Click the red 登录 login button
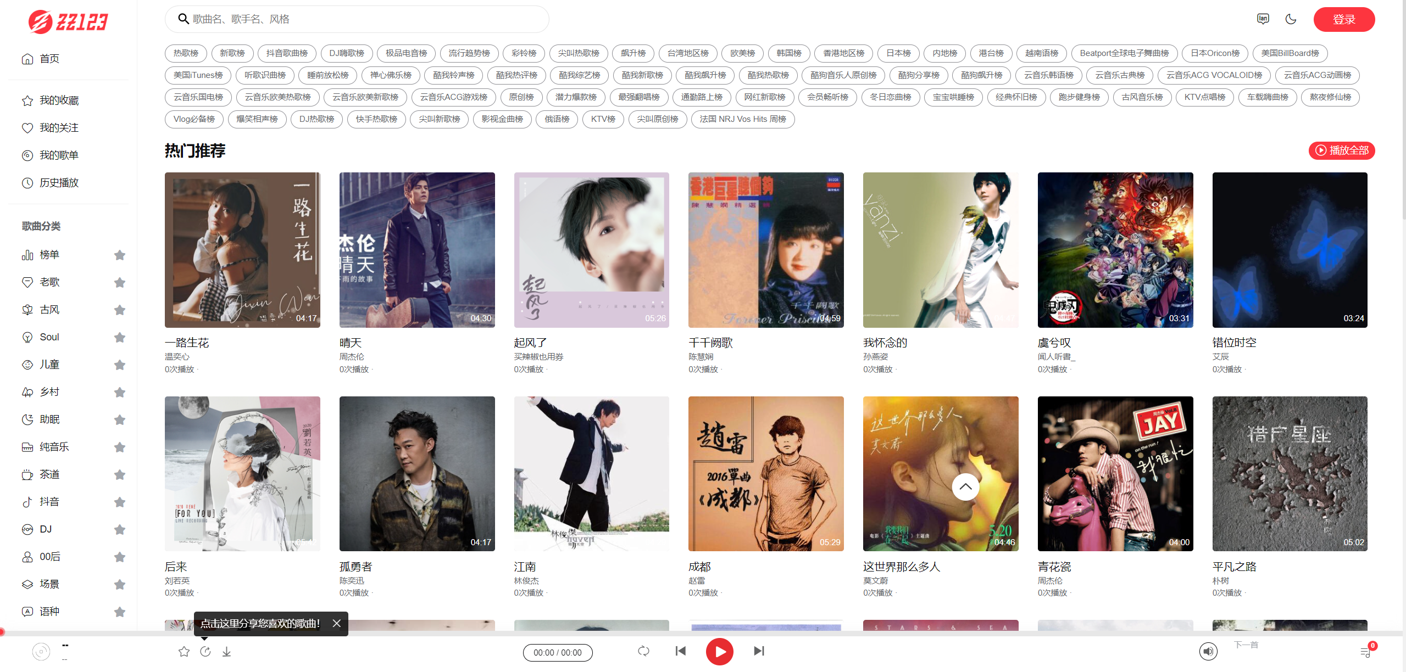The width and height of the screenshot is (1406, 672). [x=1343, y=20]
